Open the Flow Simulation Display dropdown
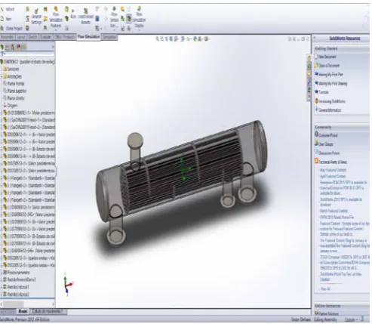372x324 pixels. (139, 17)
